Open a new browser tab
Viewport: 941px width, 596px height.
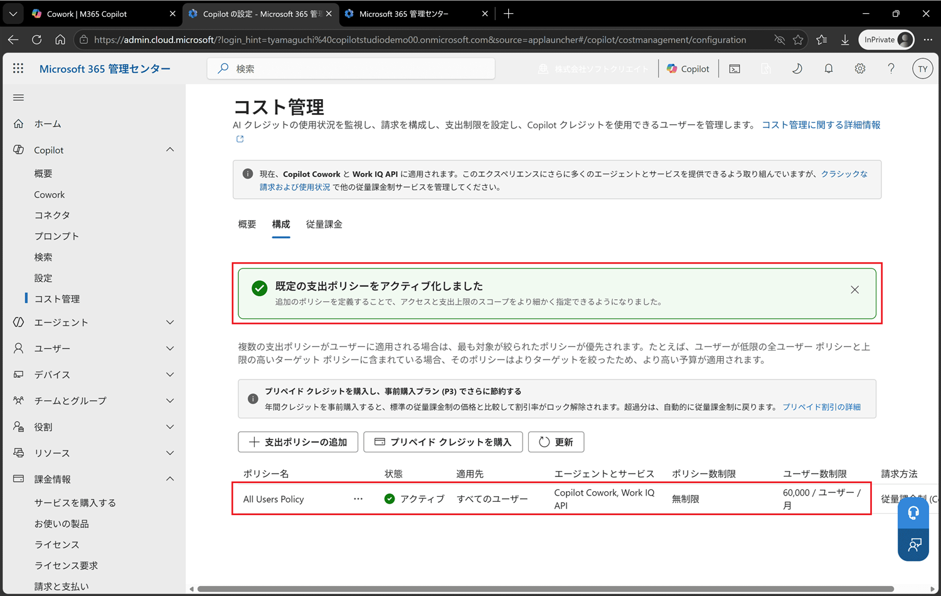(x=509, y=13)
